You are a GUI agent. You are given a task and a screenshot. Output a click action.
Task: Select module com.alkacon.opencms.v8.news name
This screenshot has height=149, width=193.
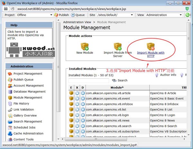pyautogui.click(x=108, y=120)
